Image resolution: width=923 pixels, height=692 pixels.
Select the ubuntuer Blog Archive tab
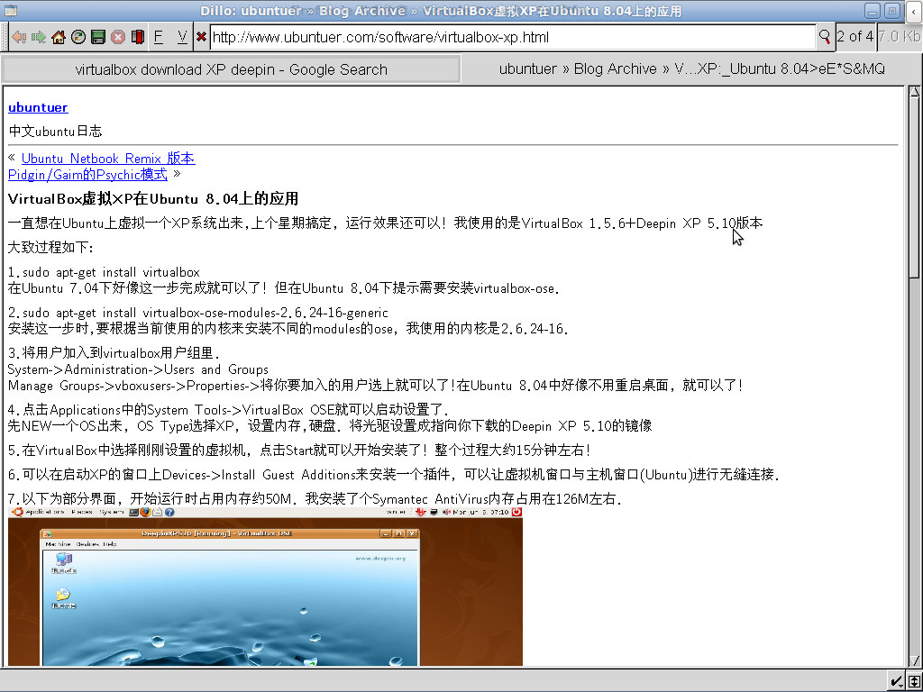click(x=691, y=68)
